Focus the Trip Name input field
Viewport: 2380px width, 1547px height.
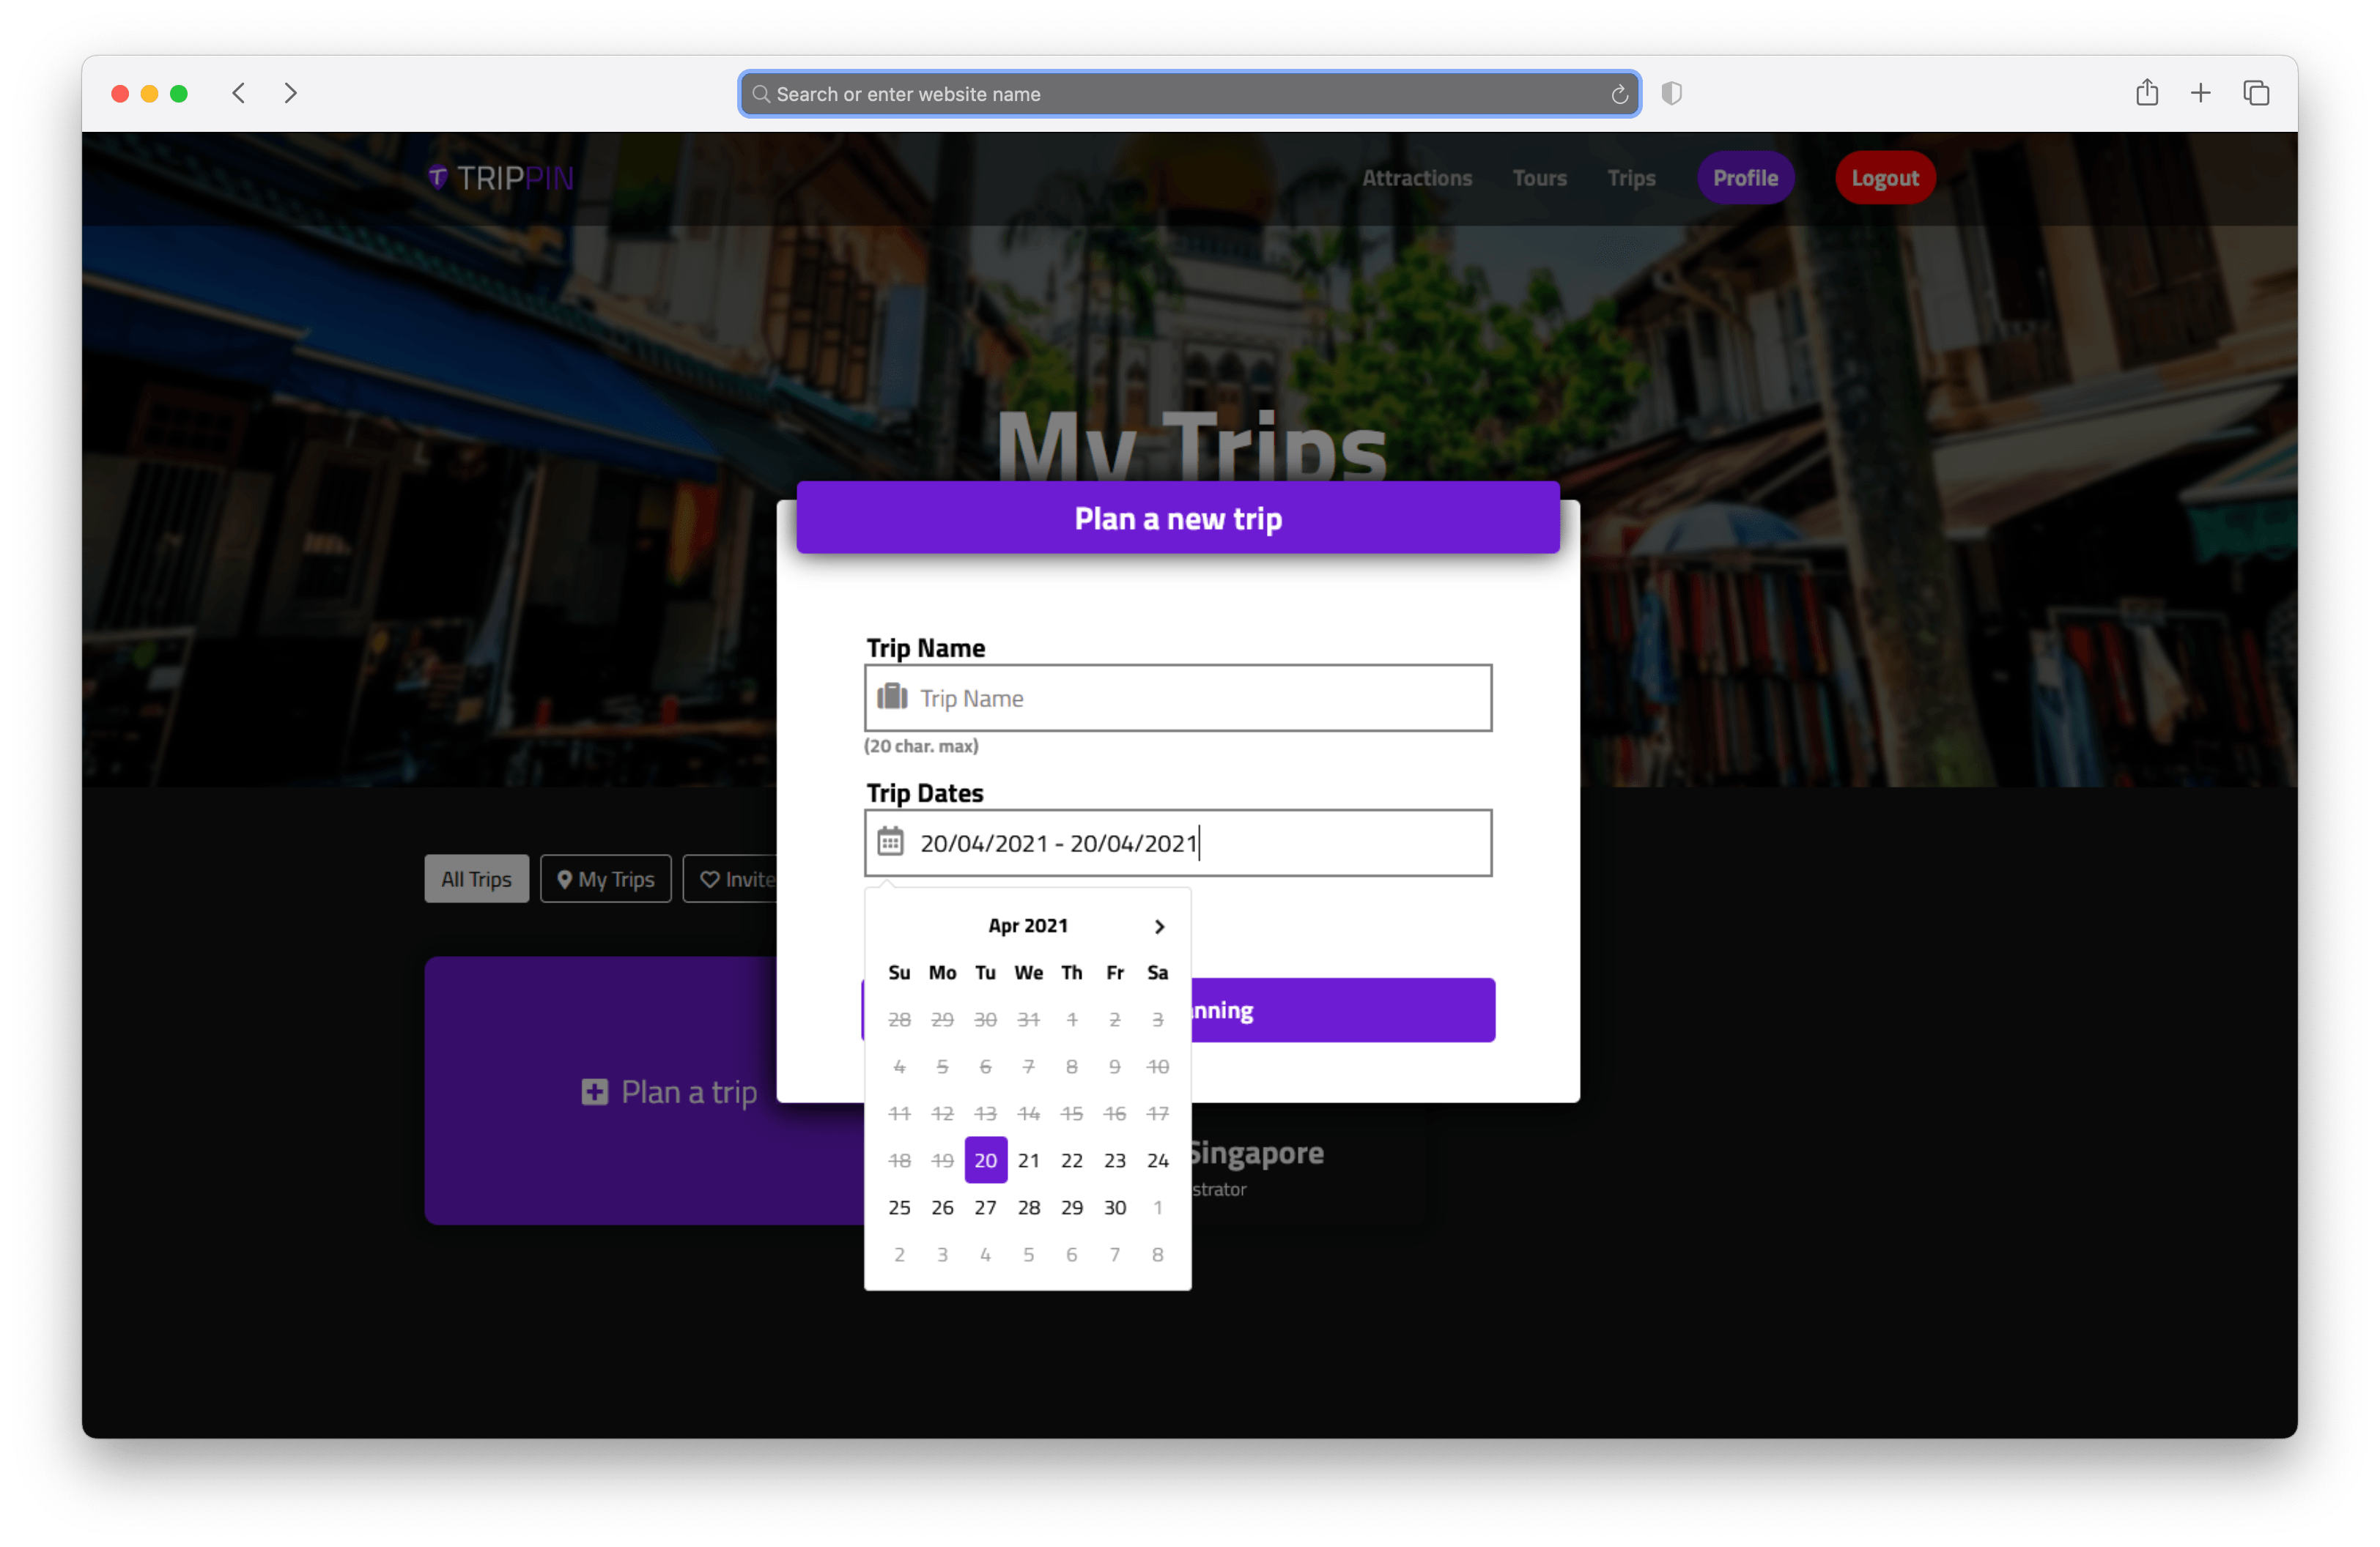click(1200, 697)
